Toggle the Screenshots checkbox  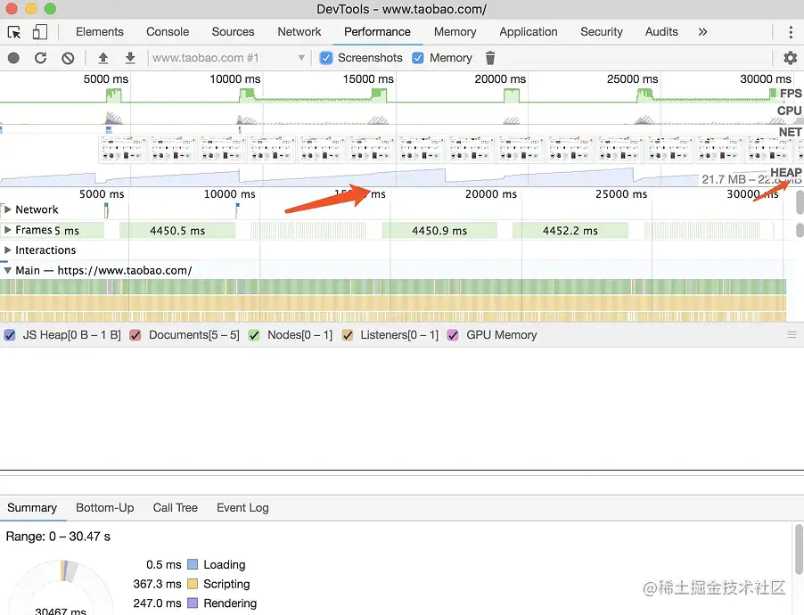(x=325, y=58)
